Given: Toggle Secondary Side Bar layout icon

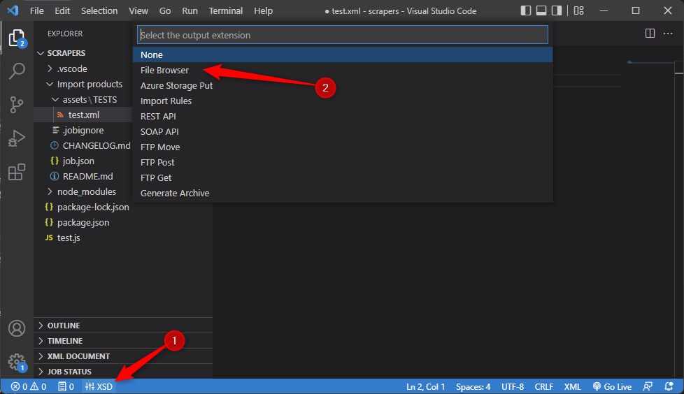Looking at the screenshot, I should 556,10.
